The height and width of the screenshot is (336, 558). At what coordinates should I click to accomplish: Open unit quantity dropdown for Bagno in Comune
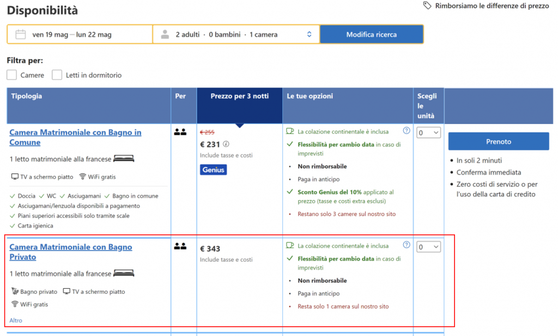[428, 133]
